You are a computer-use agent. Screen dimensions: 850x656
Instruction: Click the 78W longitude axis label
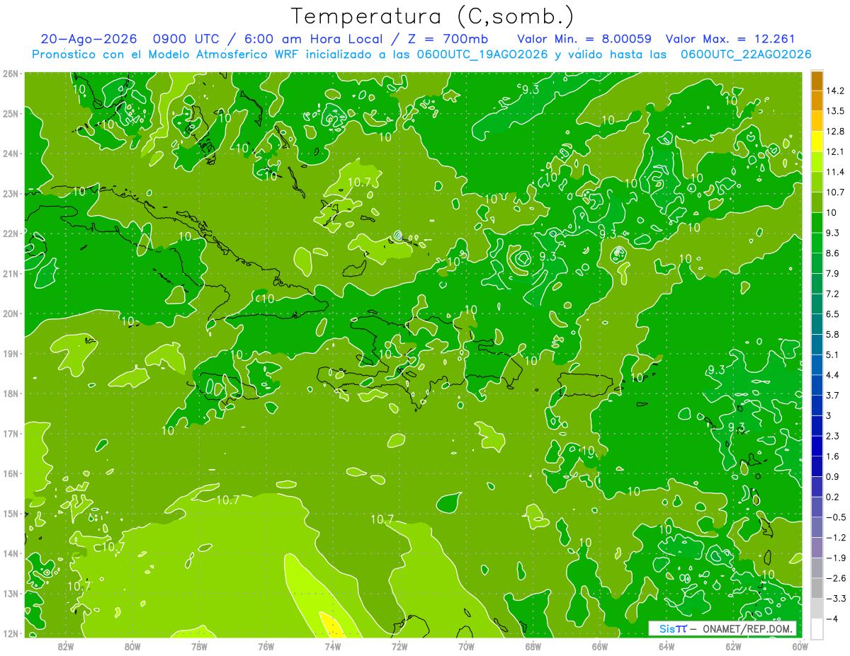point(199,646)
